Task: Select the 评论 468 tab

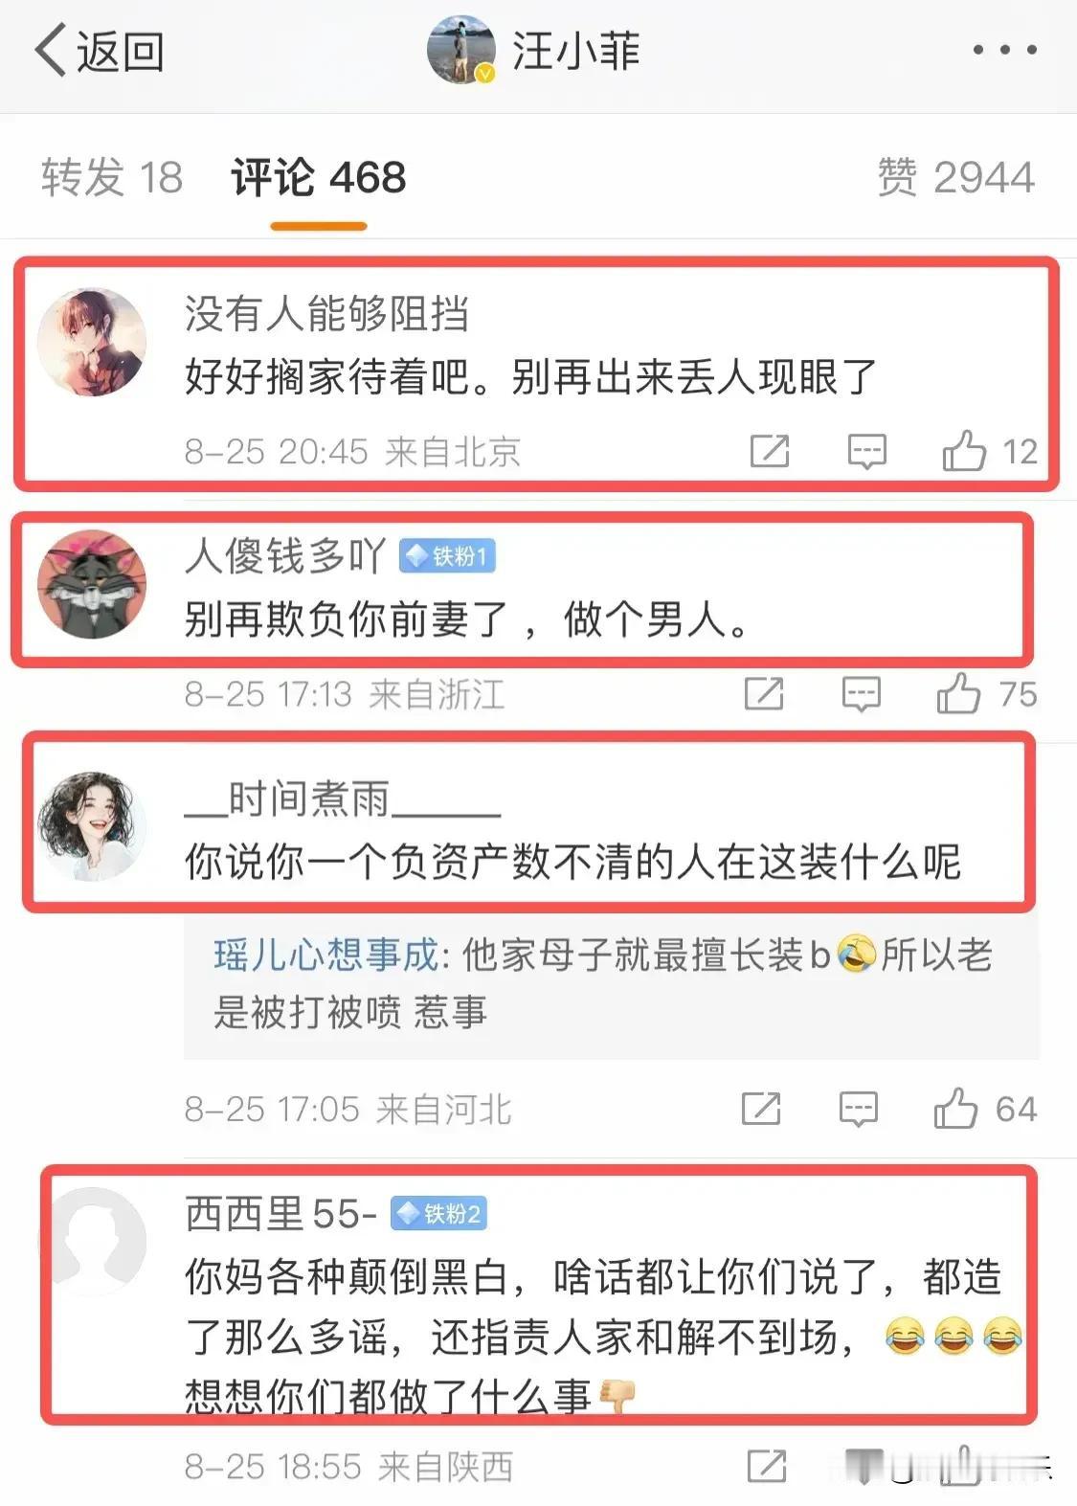Action: point(319,178)
